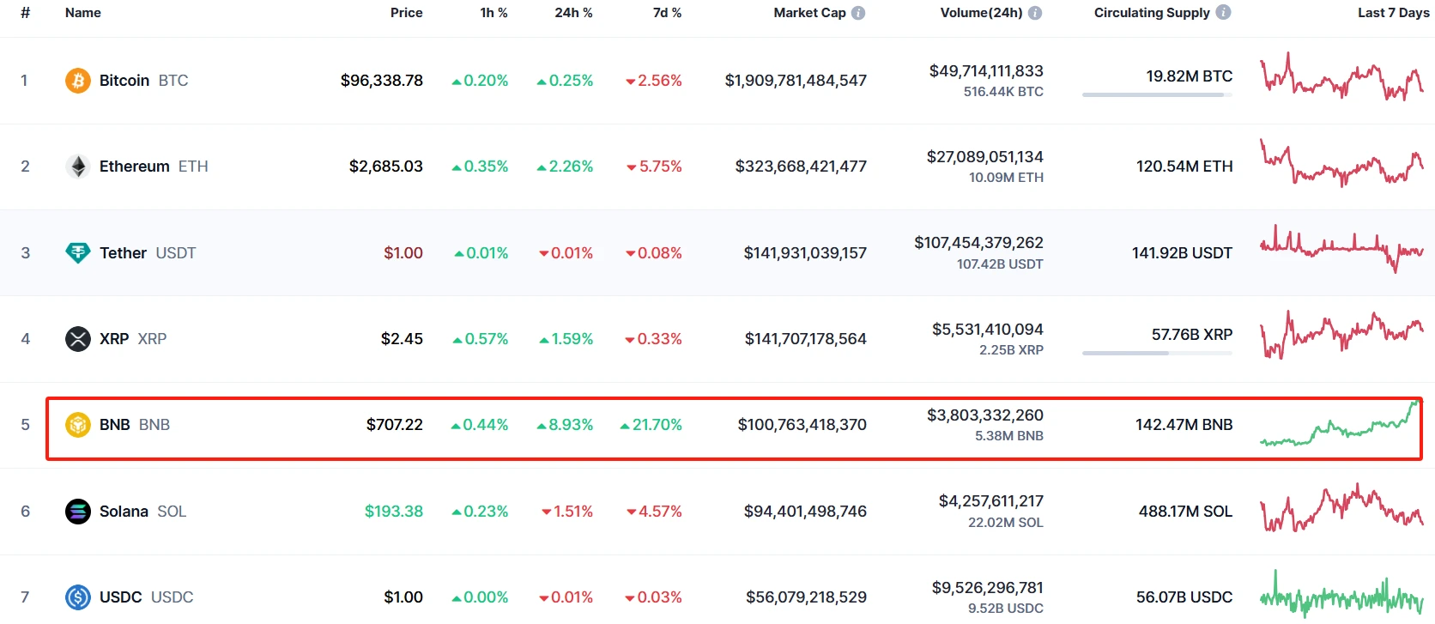Open the XRP 7-day sparkline chart
This screenshot has height=624, width=1435.
[1341, 335]
